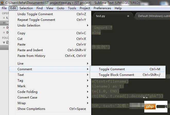
Task: Open the View menu
Action: tap(50, 8)
